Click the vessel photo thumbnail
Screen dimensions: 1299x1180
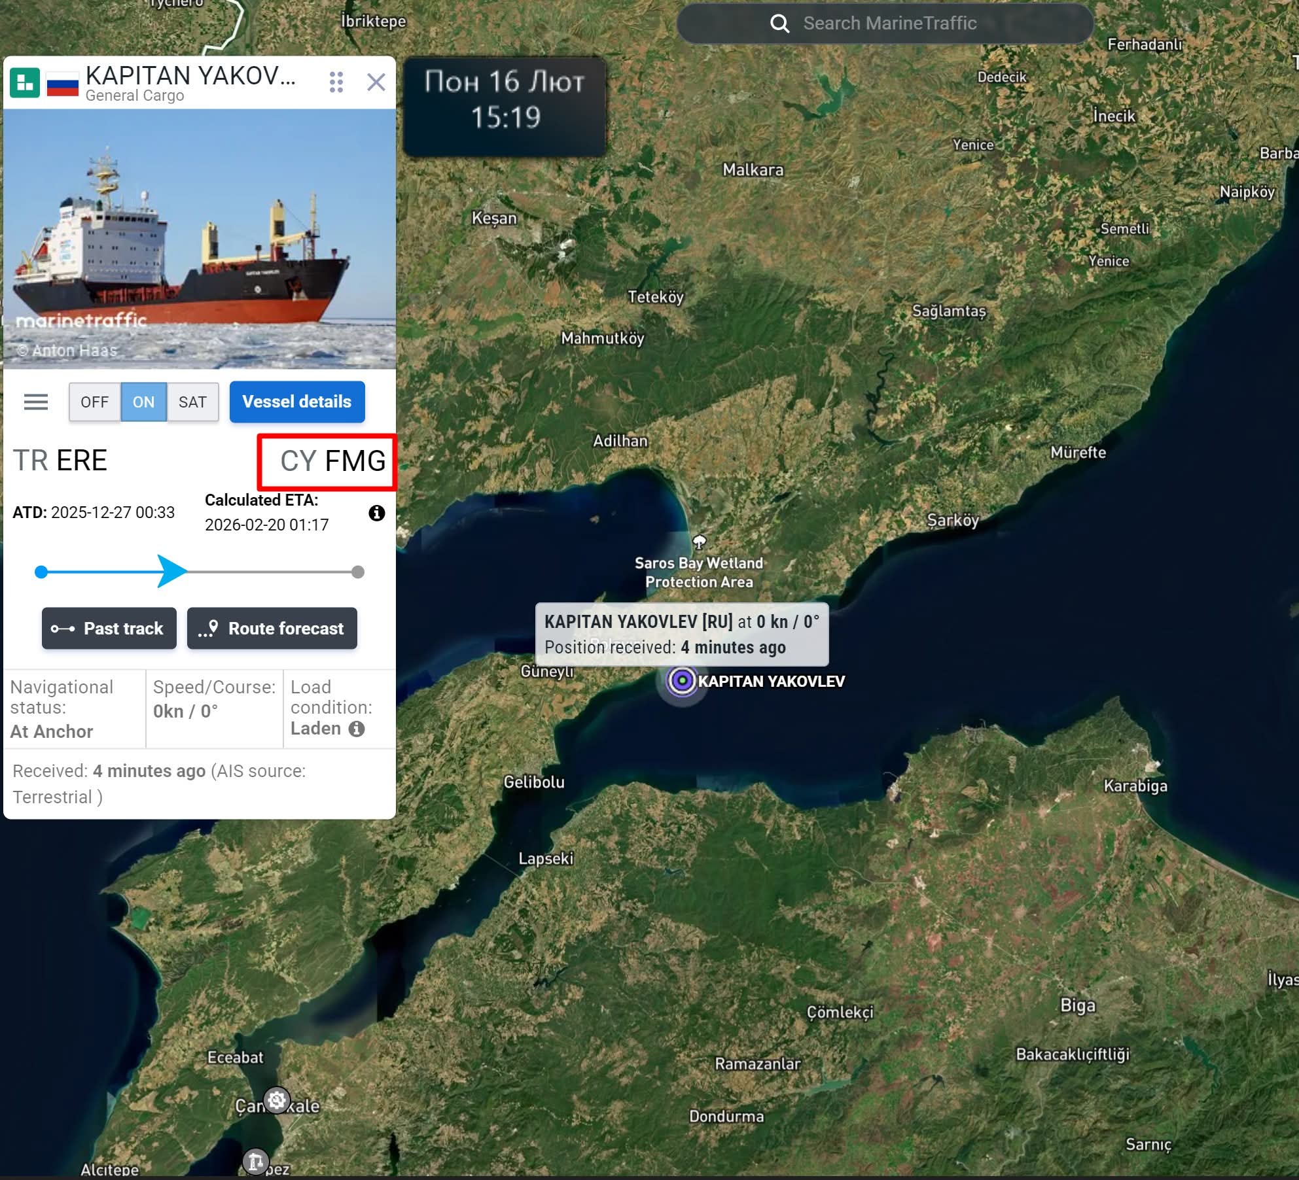click(x=200, y=239)
